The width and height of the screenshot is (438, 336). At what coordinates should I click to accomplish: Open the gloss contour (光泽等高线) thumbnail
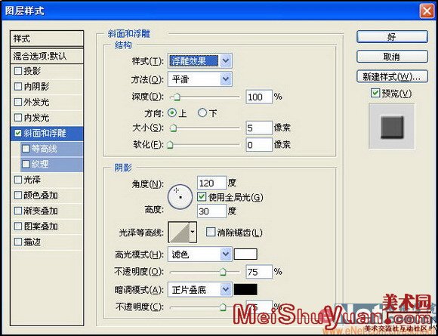(x=179, y=232)
